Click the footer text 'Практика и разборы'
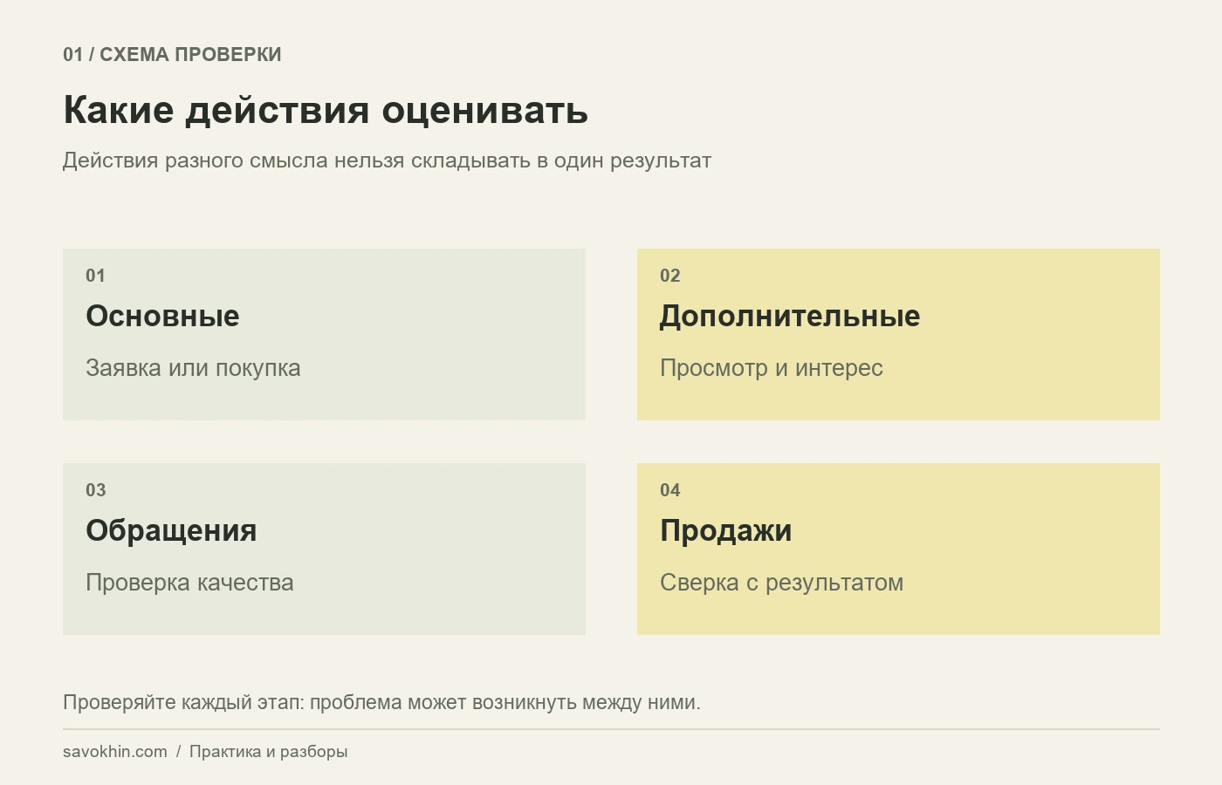This screenshot has width=1222, height=785. [x=268, y=752]
